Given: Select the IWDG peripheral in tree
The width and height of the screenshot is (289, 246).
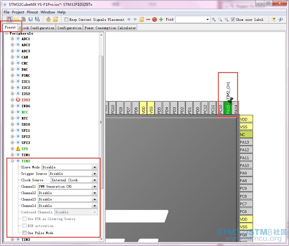Looking at the screenshot, I should point(26,106).
